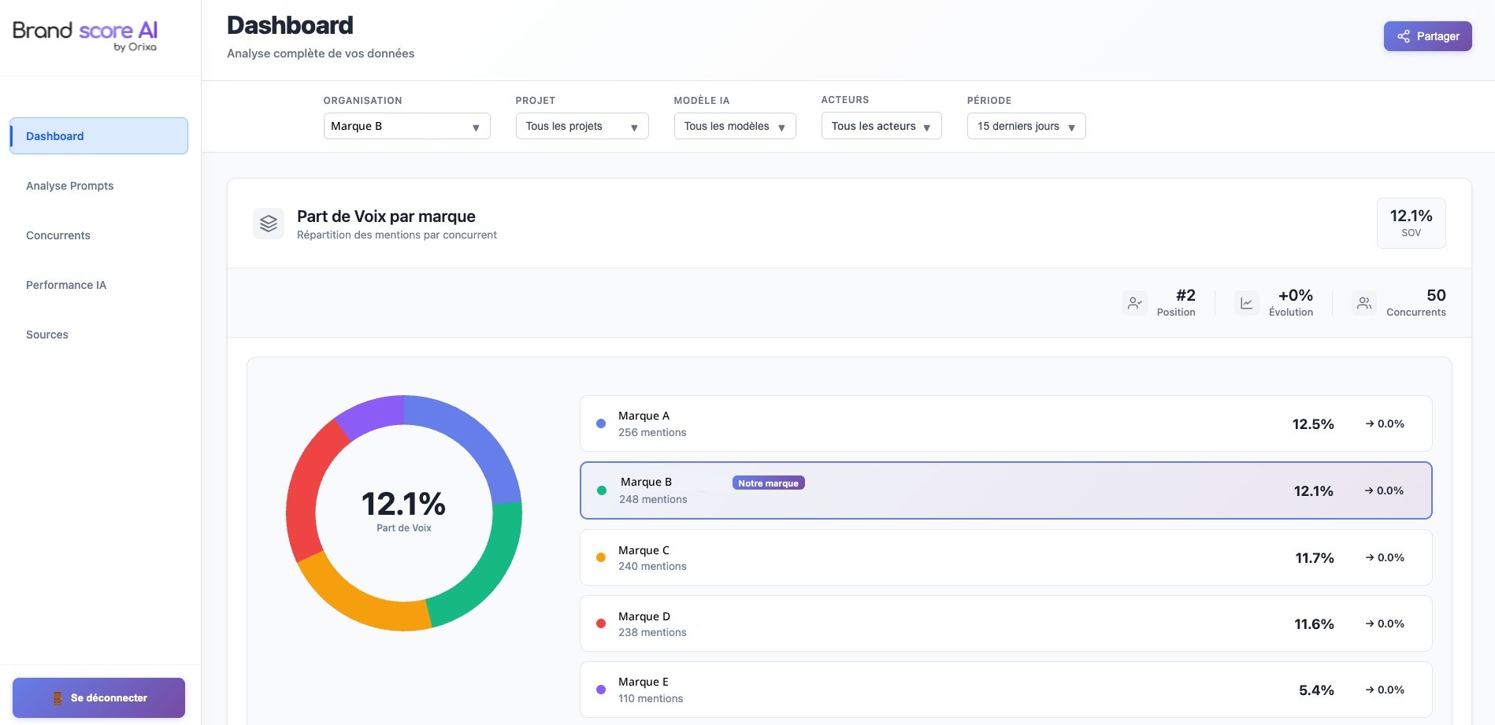This screenshot has height=725, width=1495.
Task: Open the Projet dropdown Tous les projets
Action: pyautogui.click(x=582, y=126)
